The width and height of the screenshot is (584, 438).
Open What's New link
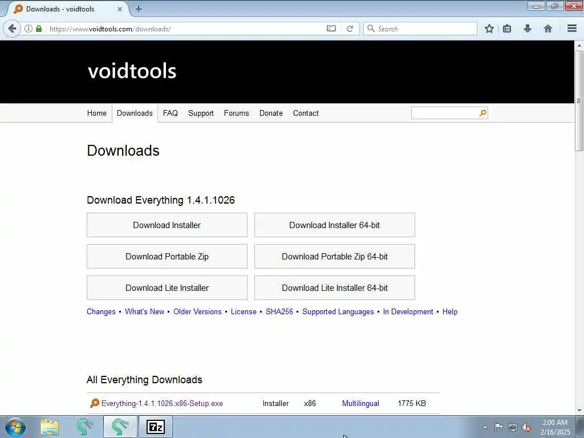(x=144, y=311)
